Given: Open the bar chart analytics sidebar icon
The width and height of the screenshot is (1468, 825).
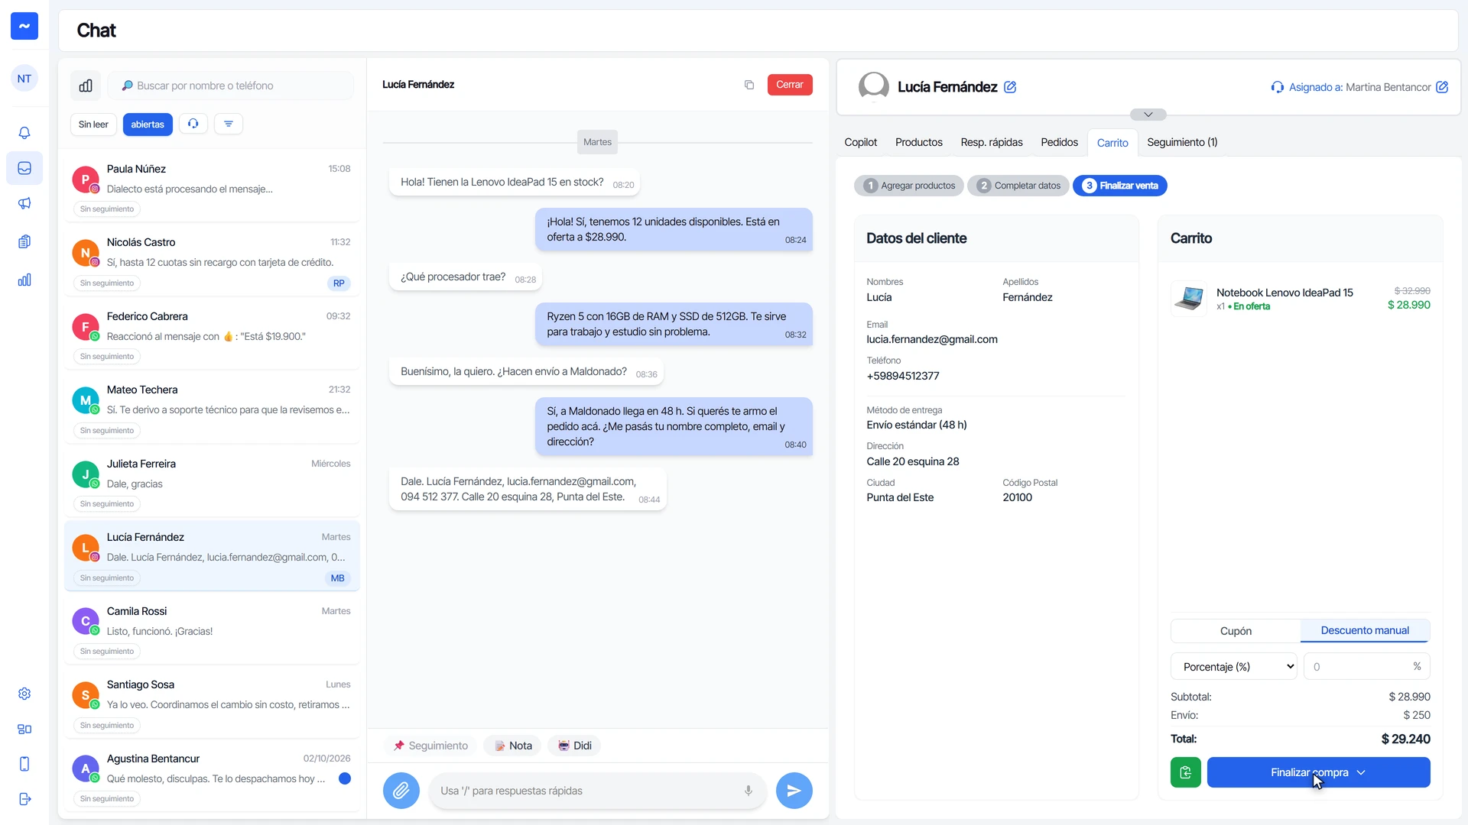Looking at the screenshot, I should (24, 280).
